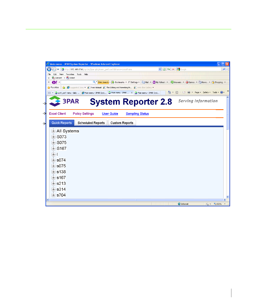
Task: Open the Free Hotmail favorite link
Action: 95,87
